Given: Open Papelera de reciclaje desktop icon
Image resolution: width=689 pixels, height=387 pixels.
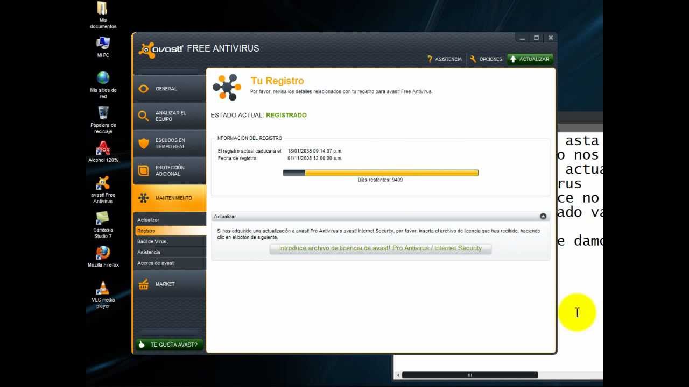Looking at the screenshot, I should coord(103,119).
